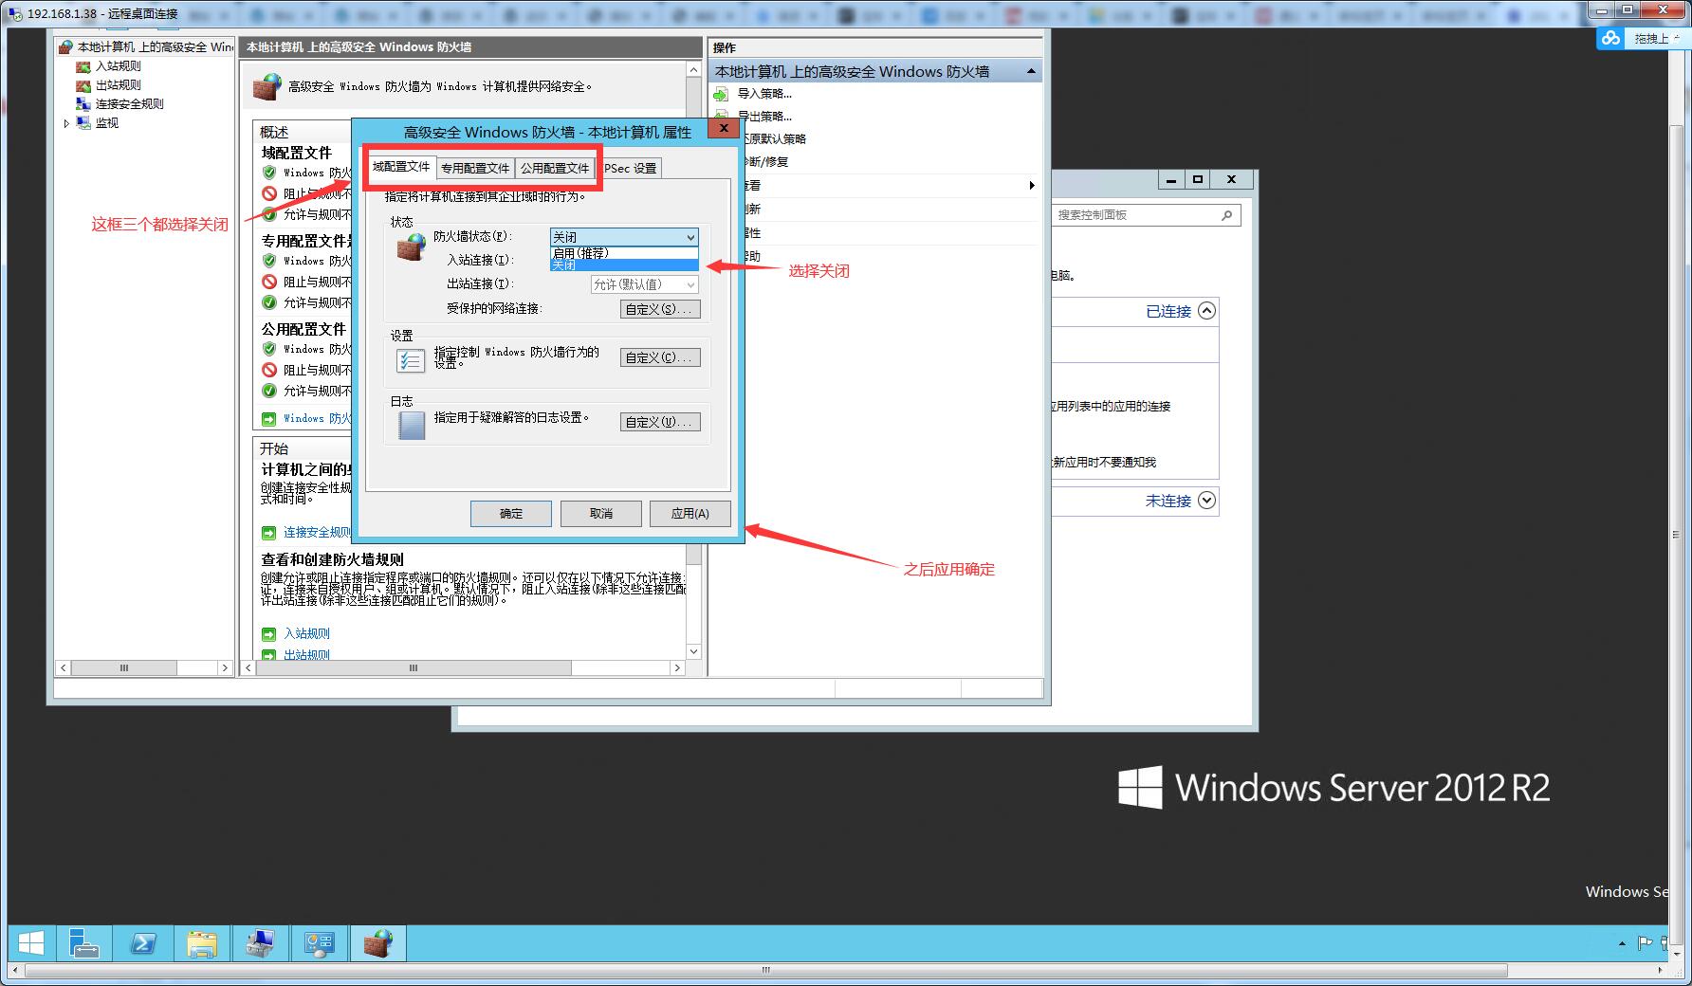Switch to the 专用配置文件 tab
1692x986 pixels.
(475, 168)
